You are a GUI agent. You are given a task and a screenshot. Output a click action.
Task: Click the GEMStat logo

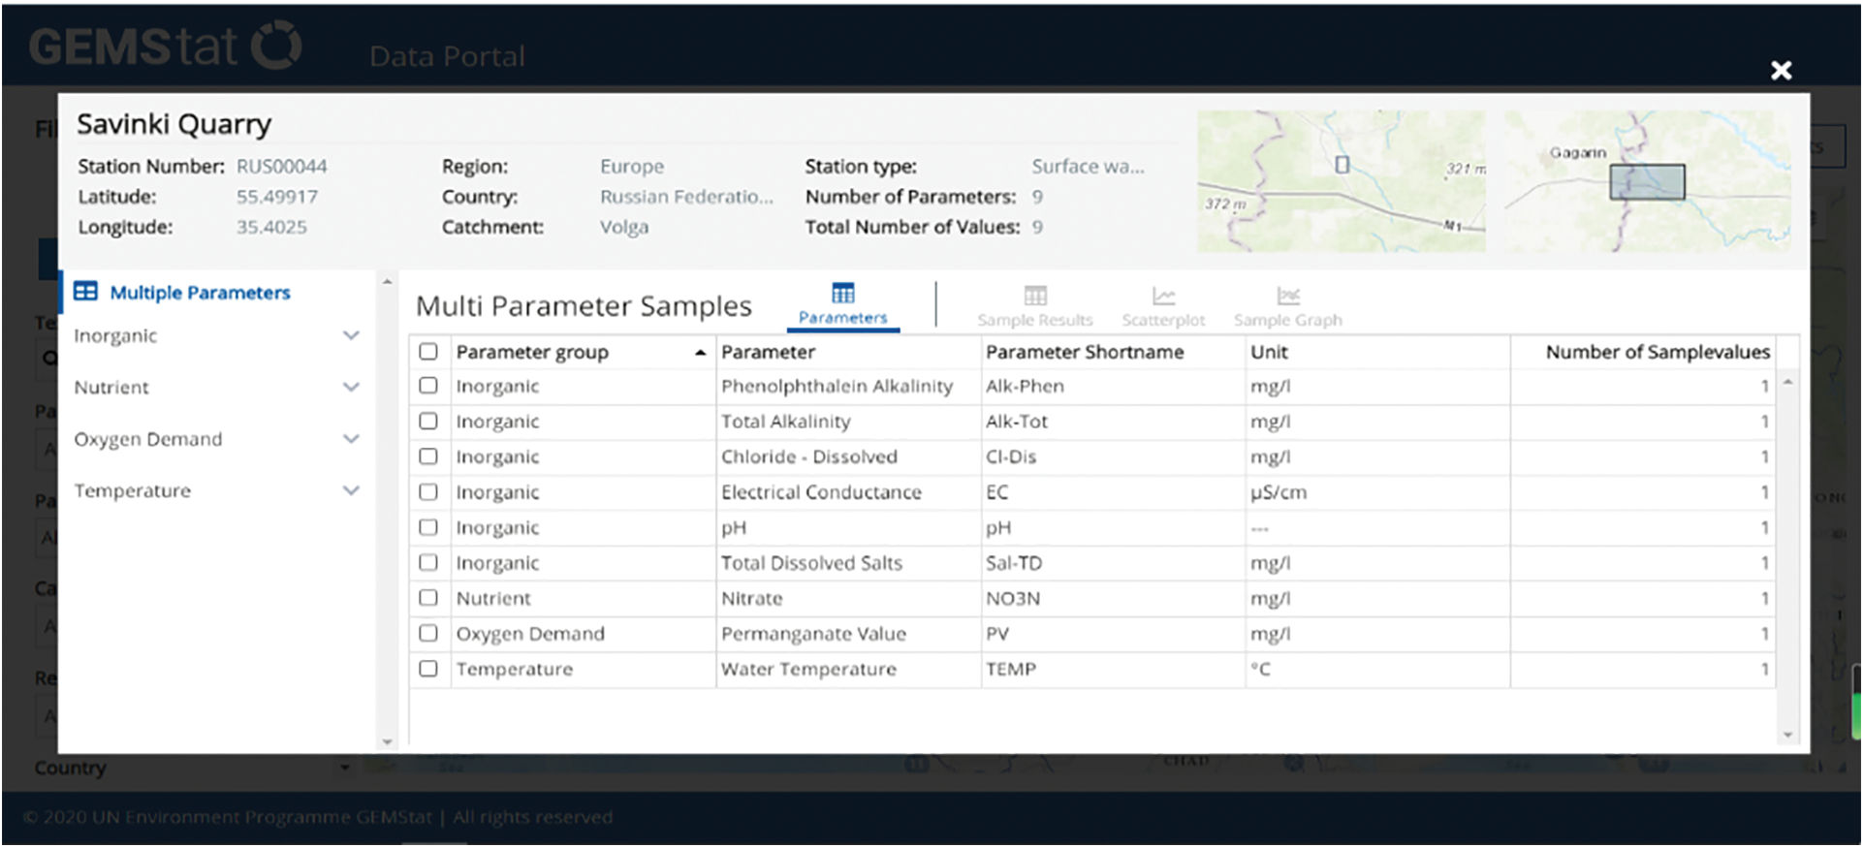click(165, 47)
